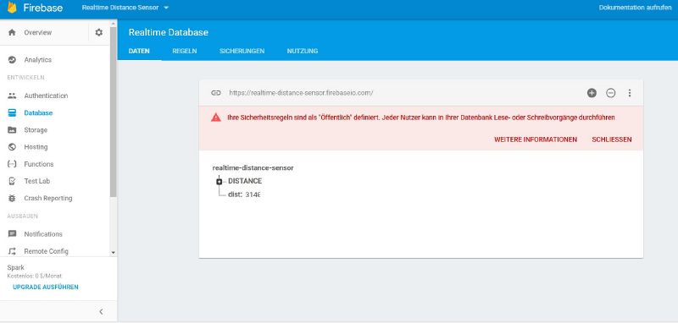
Task: Click the Analytics sidebar icon
Action: [x=12, y=60]
